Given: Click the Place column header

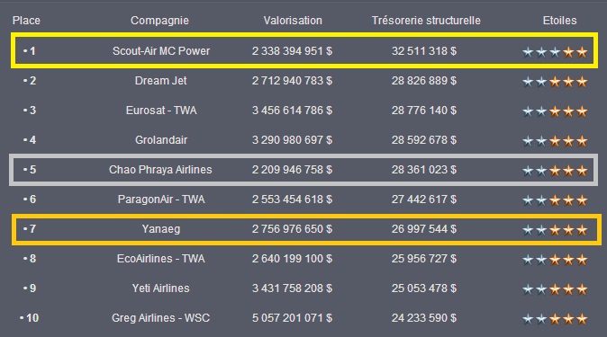Looking at the screenshot, I should click(x=26, y=21).
